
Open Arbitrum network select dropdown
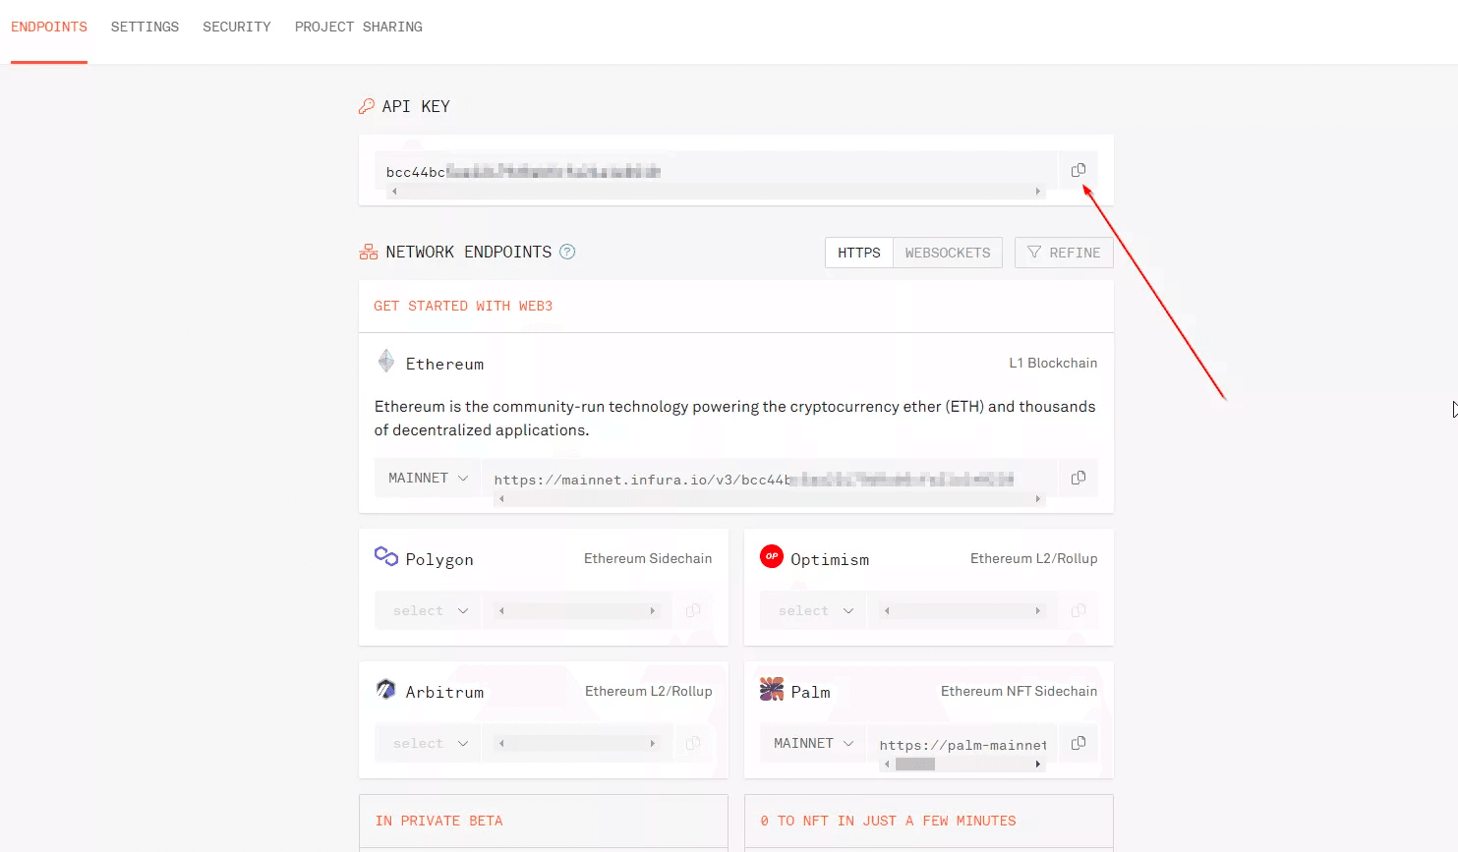428,743
